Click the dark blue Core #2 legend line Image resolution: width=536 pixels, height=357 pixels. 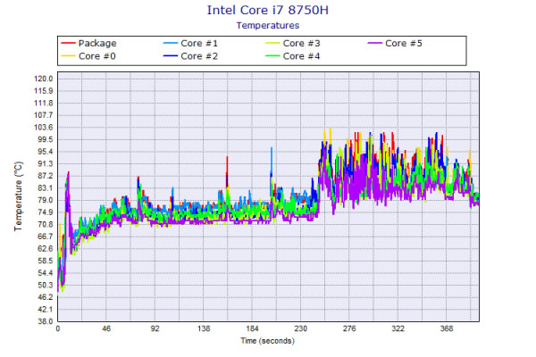(x=171, y=56)
